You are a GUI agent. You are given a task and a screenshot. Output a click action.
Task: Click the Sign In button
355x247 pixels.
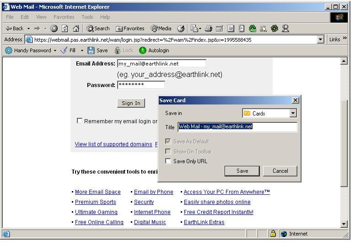point(131,103)
